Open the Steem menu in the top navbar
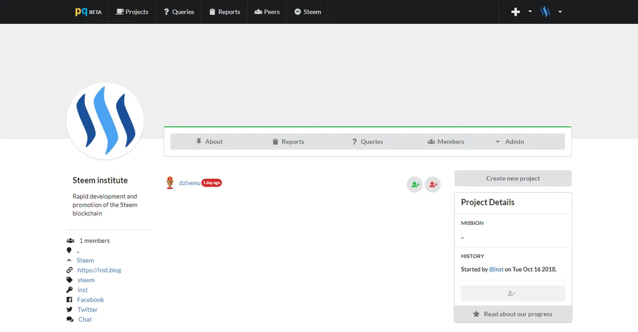Screen dimensions: 638x332 click(308, 12)
